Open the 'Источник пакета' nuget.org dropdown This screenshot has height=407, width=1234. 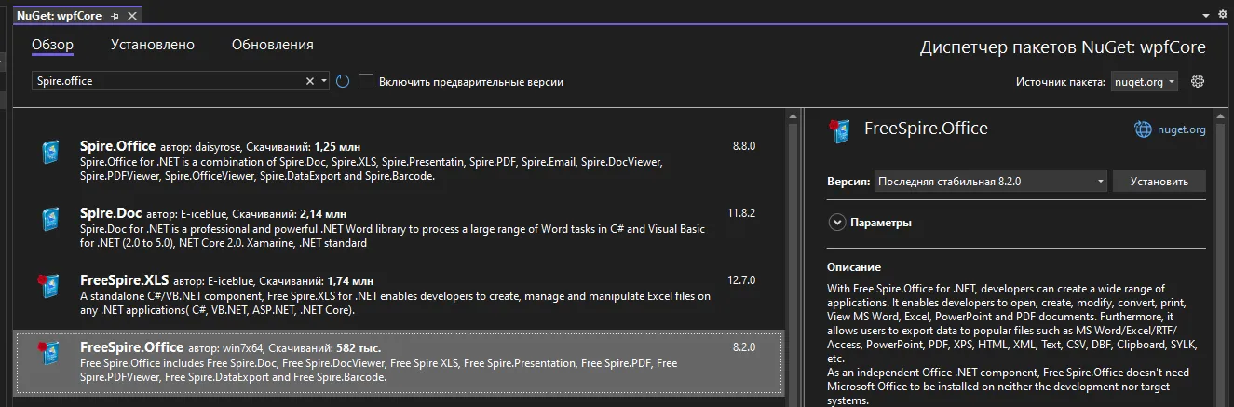point(1144,82)
